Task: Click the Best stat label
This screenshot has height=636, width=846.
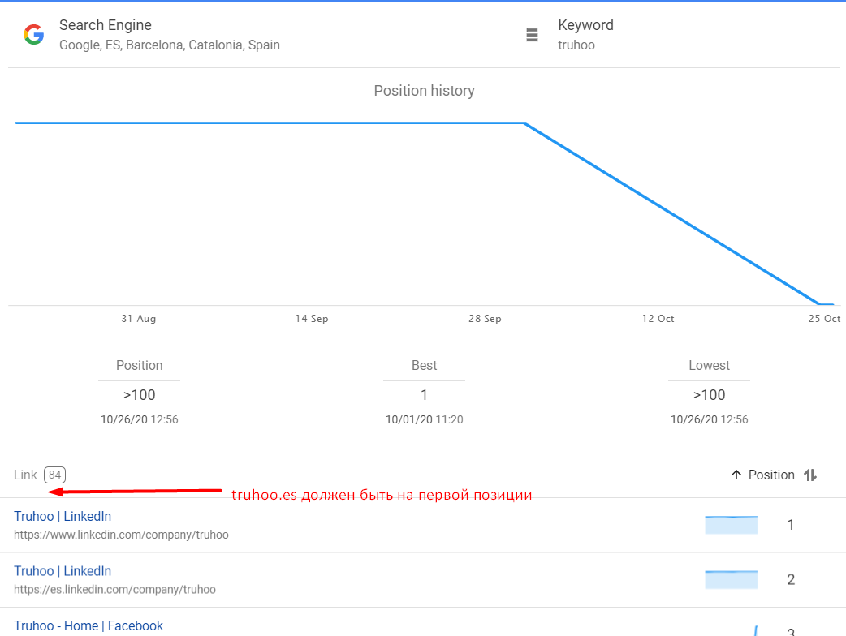Action: tap(425, 365)
